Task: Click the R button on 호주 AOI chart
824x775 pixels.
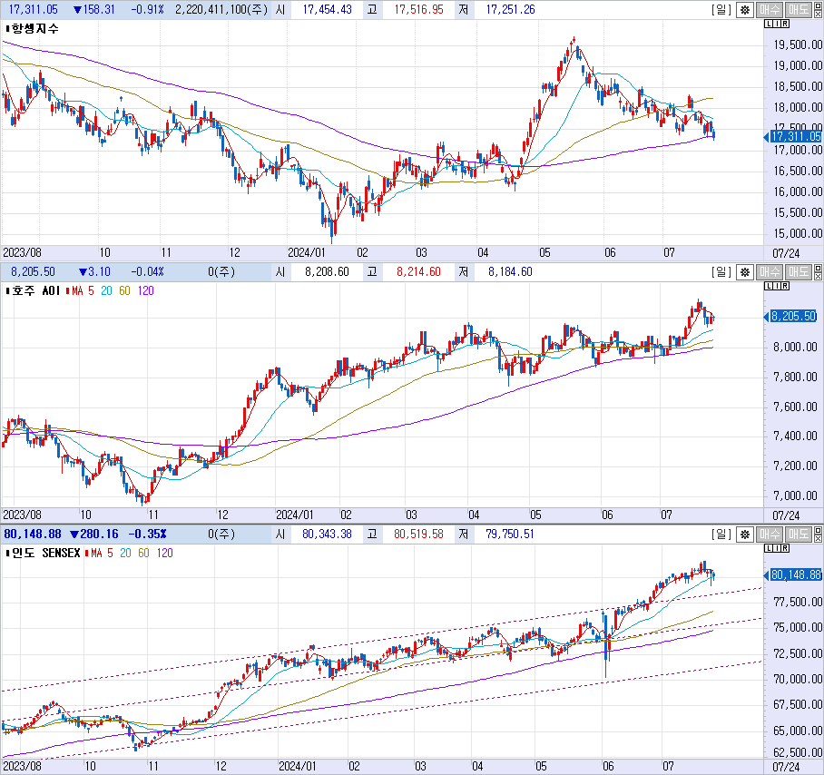Action: click(x=785, y=286)
